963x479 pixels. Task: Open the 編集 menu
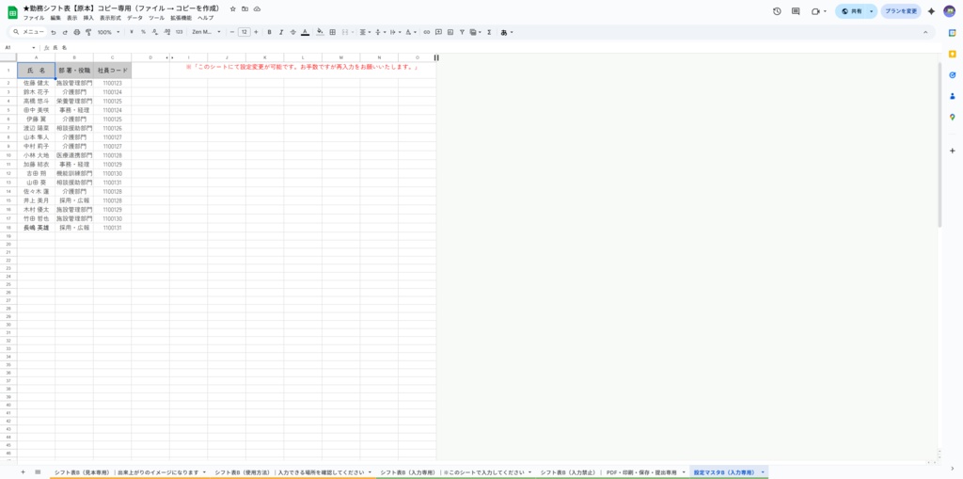(x=55, y=18)
